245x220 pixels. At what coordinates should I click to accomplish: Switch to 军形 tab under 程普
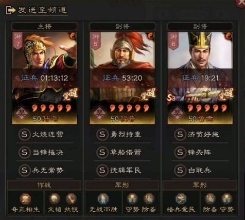point(122,185)
